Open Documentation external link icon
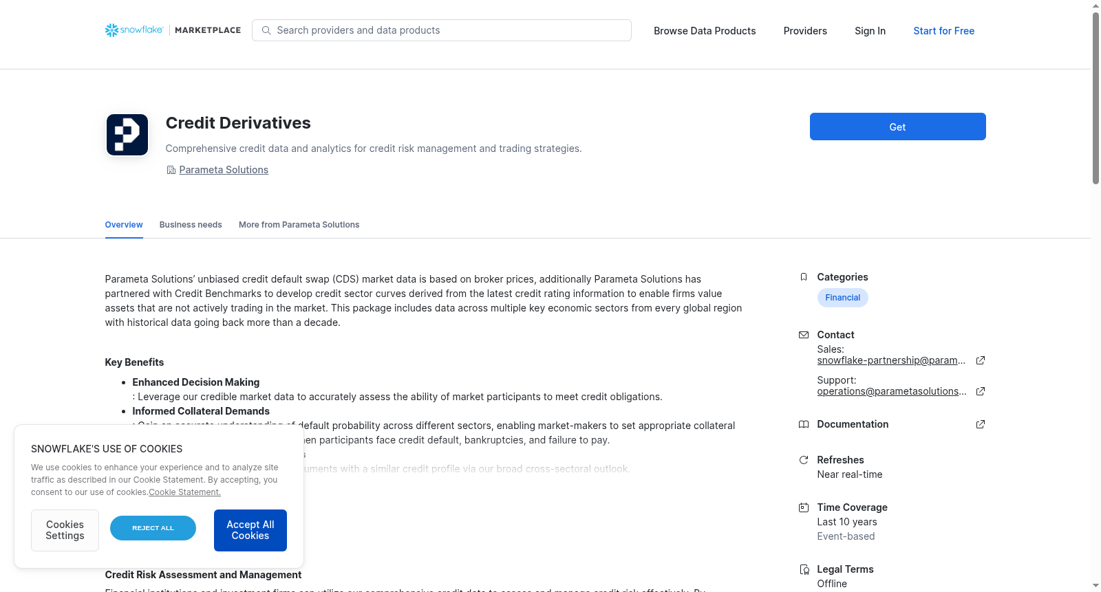 coord(981,424)
